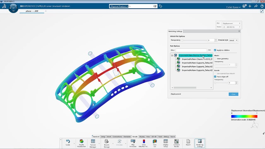The image size is (265, 149).
Task: Click the compass play button
Action: [13, 8]
